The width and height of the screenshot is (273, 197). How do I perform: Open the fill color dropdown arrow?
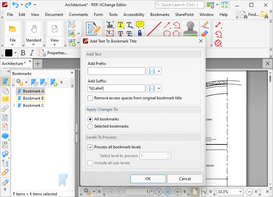click(15, 53)
